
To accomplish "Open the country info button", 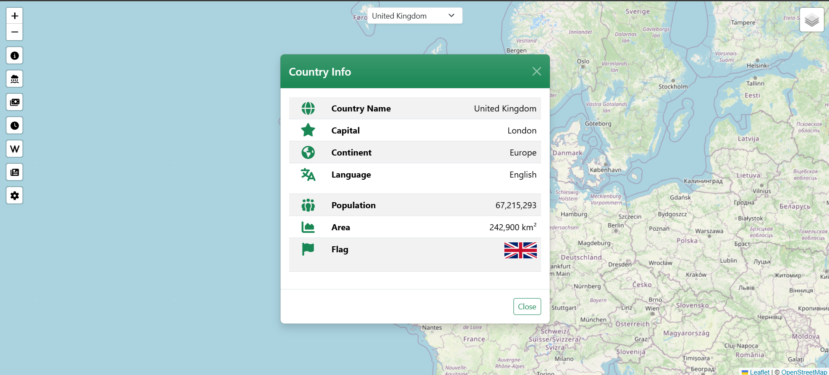I will click(x=15, y=56).
